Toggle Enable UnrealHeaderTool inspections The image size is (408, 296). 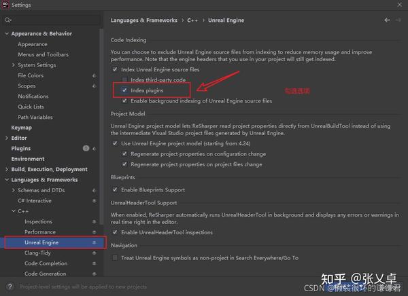point(115,232)
